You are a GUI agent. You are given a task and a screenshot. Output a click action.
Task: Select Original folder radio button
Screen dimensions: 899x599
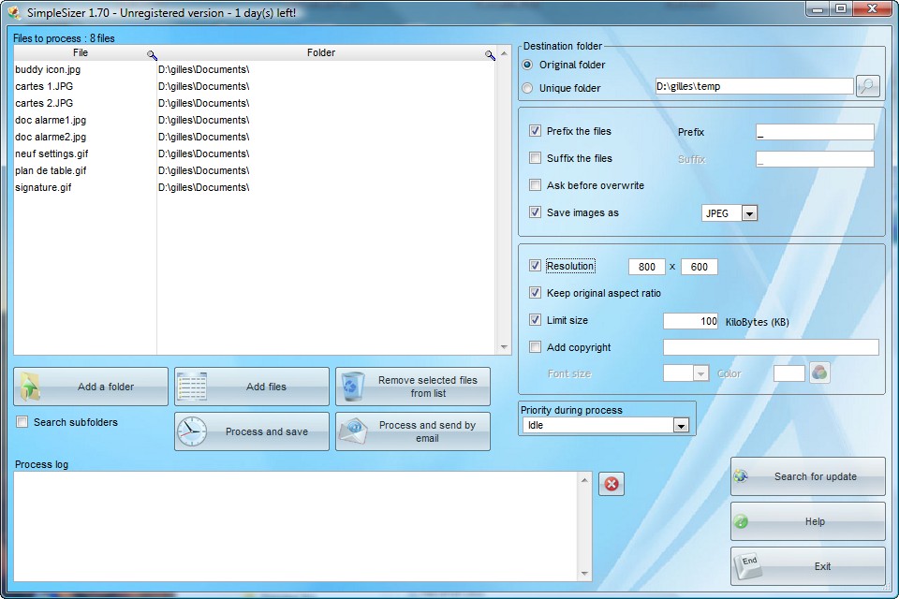pos(527,65)
